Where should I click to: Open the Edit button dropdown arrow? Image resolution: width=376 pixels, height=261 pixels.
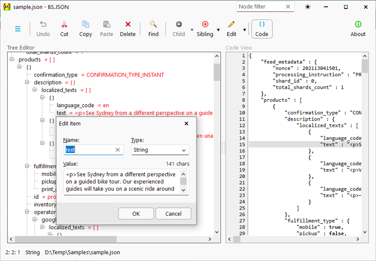tap(244, 30)
